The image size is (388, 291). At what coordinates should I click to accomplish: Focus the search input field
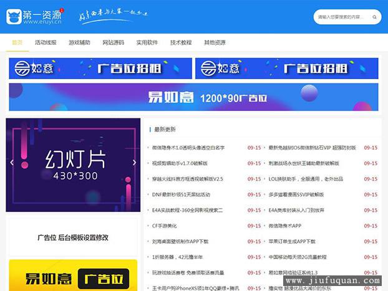click(347, 17)
